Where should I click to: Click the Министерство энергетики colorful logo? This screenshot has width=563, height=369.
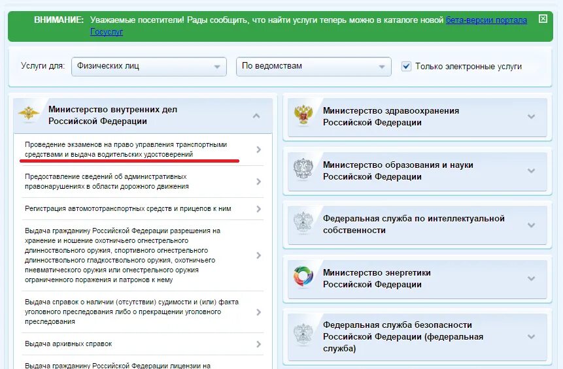pyautogui.click(x=303, y=277)
